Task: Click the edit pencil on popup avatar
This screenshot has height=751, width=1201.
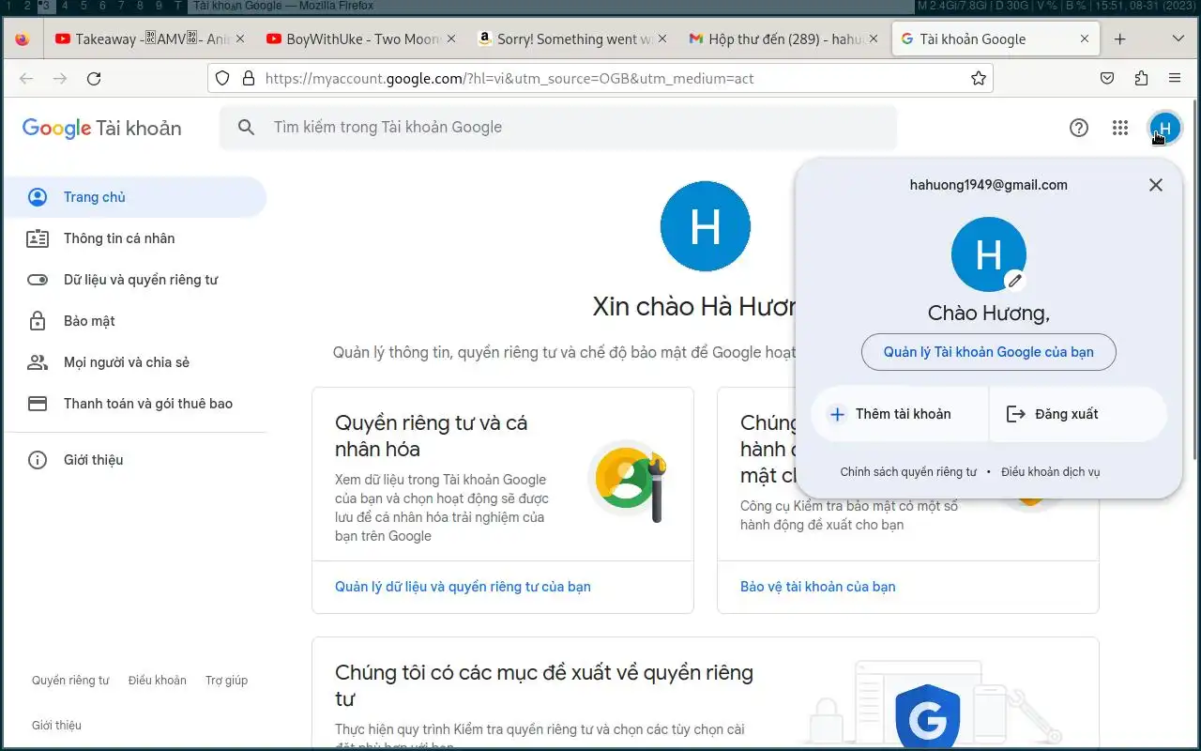Action: pyautogui.click(x=1014, y=281)
